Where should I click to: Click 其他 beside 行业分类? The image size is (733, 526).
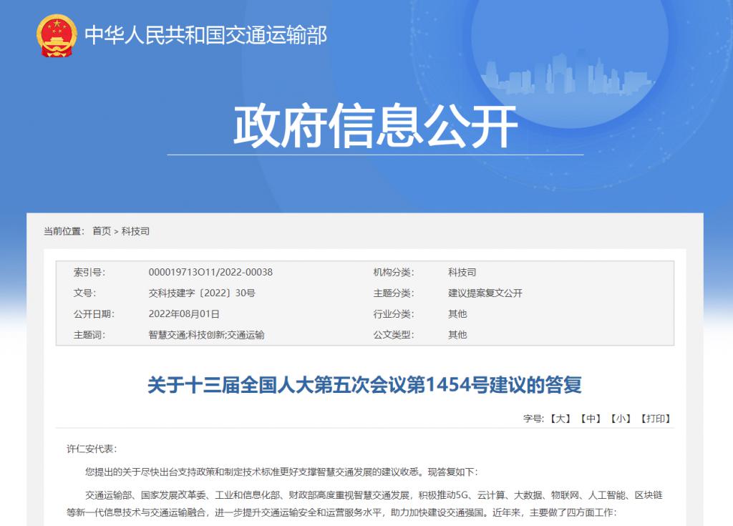[457, 313]
